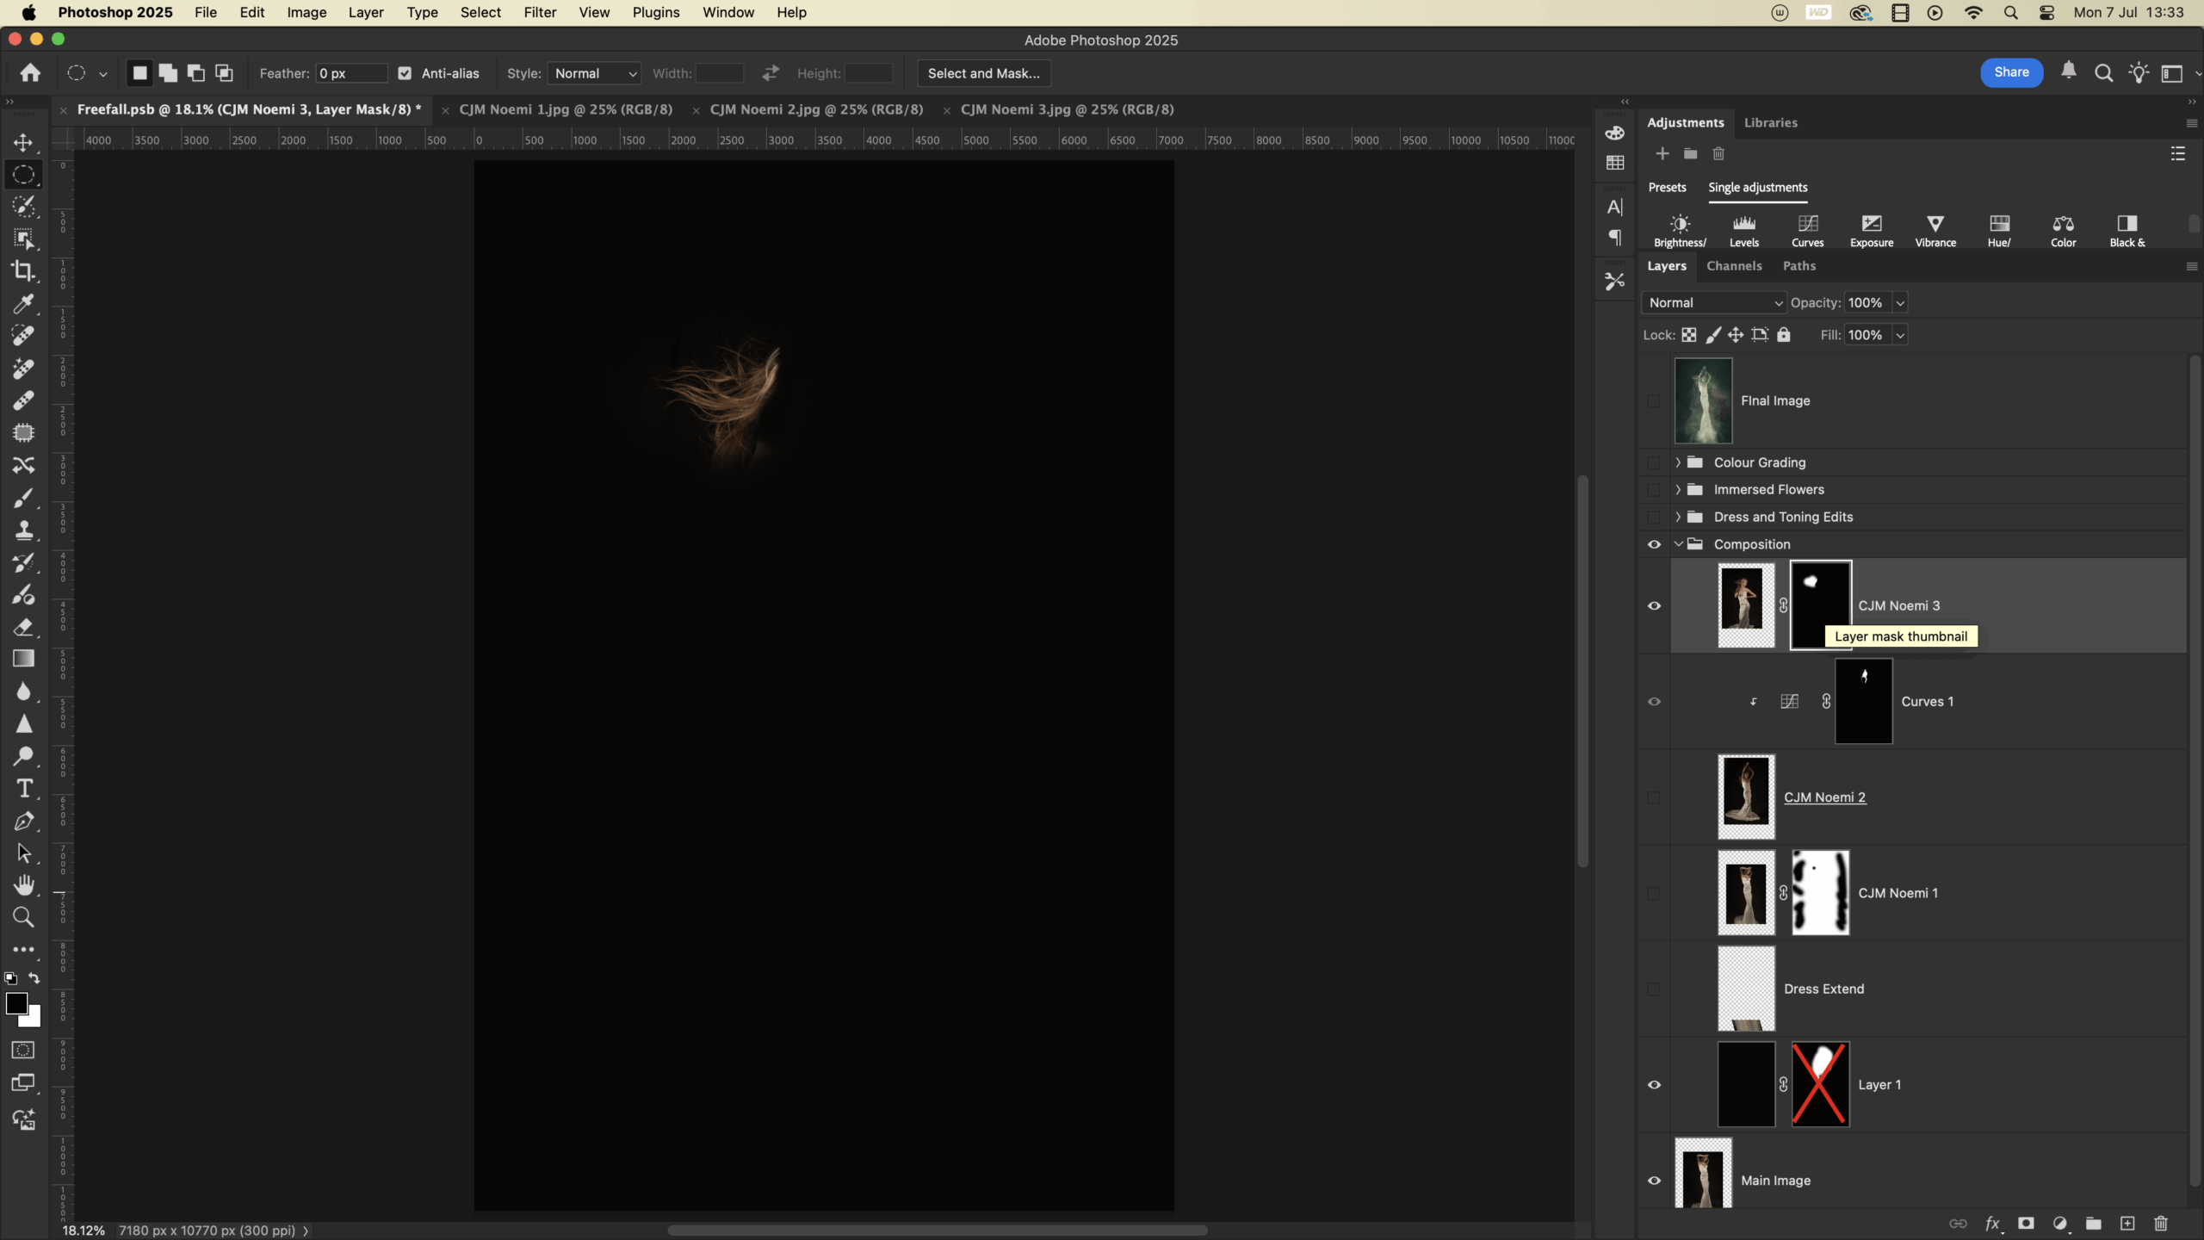Select the Zoom tool
The height and width of the screenshot is (1240, 2204).
(x=23, y=917)
